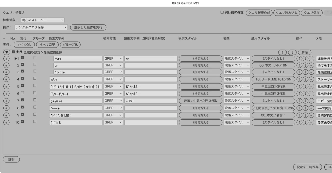Move row 9 down with its down-arrow icon
This screenshot has width=332, height=173.
306,115
